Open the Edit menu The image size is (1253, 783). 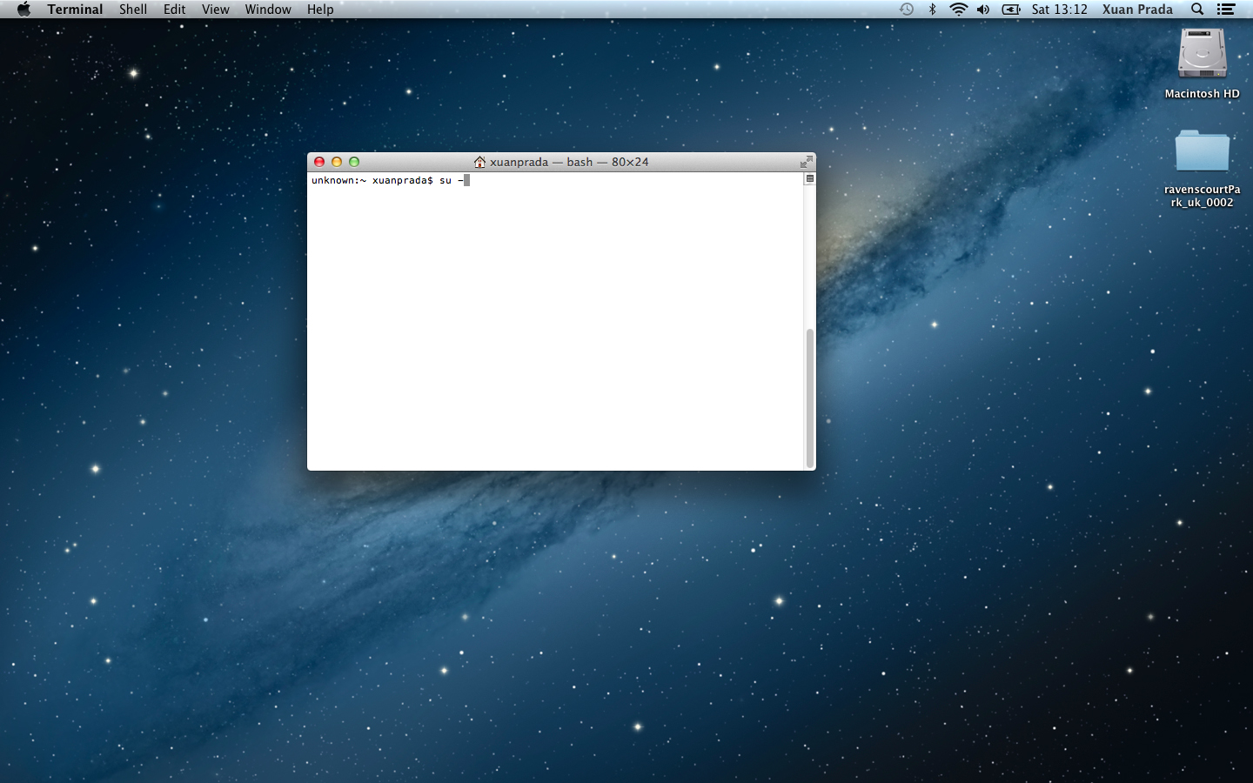[x=175, y=10]
